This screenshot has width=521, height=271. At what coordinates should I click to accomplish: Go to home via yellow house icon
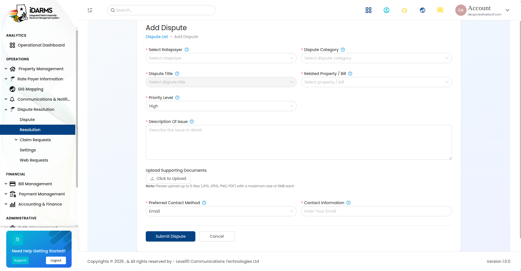click(x=405, y=10)
